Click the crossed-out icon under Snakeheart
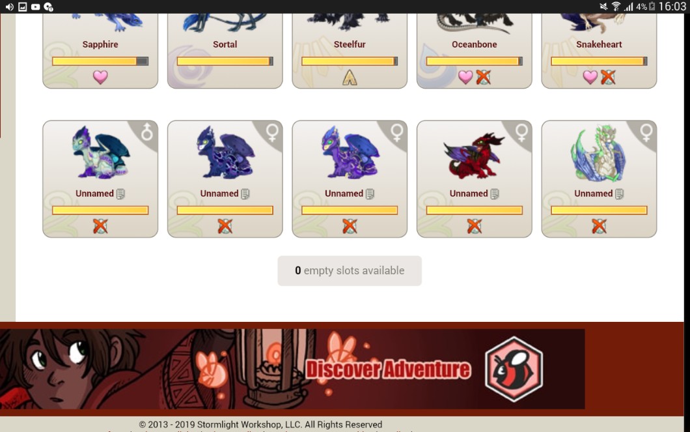Screen dimensions: 690x432 coord(608,77)
